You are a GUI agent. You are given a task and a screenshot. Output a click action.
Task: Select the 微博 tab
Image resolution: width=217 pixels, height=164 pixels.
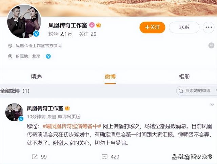point(110,77)
